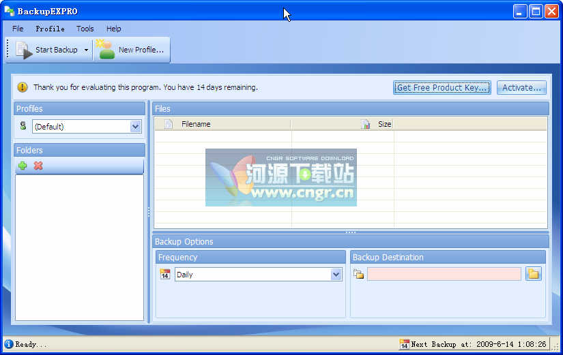
Task: Click the yellow warning icon in evaluation notice
Action: 23,87
